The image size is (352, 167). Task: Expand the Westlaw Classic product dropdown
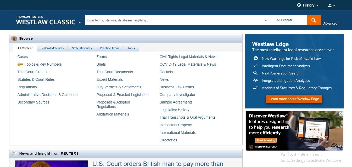tap(80, 22)
